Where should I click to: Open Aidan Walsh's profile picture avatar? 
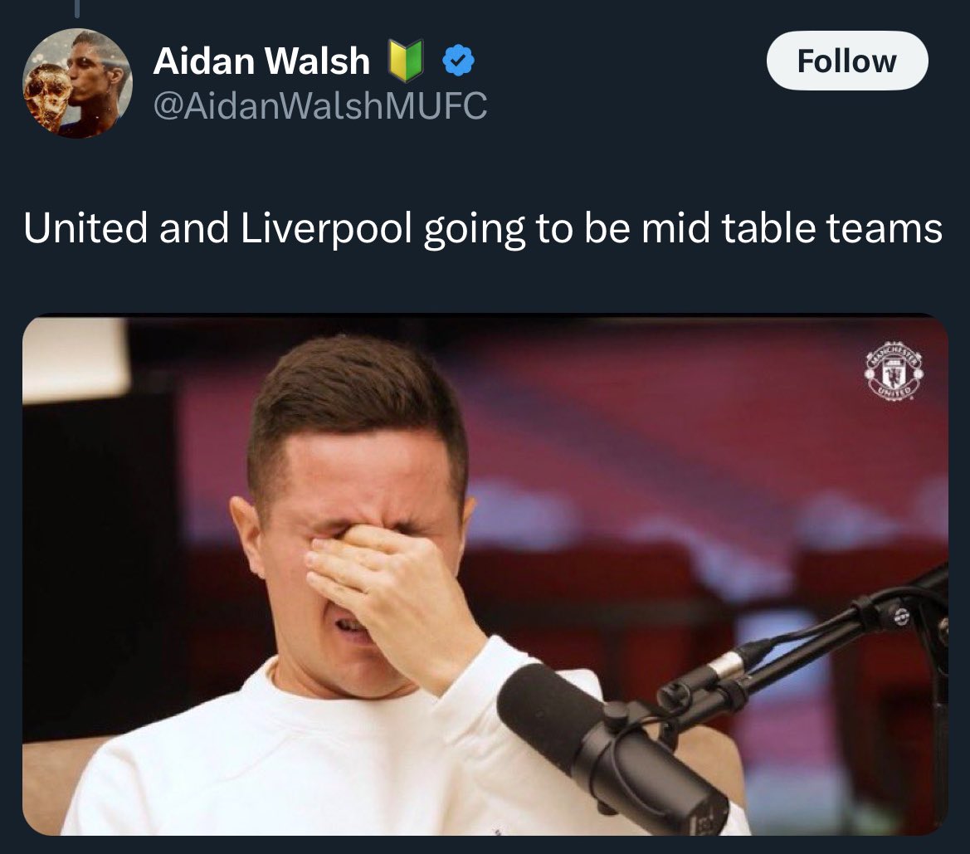77,83
